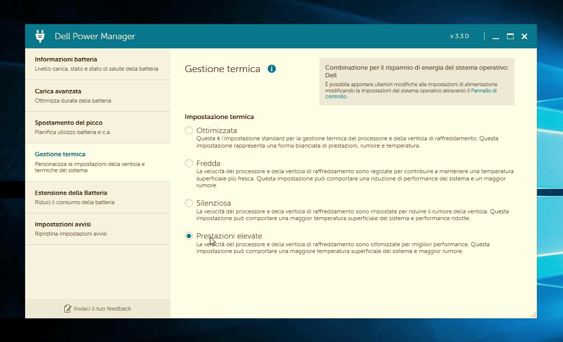Open the Gestione termica info icon
Image resolution: width=563 pixels, height=342 pixels.
pyautogui.click(x=272, y=69)
